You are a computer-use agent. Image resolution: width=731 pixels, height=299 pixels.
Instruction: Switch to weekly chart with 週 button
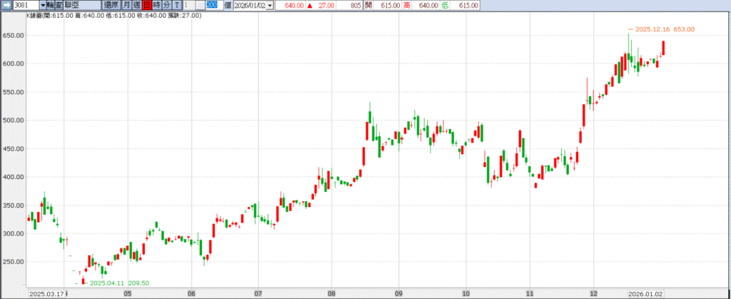tap(137, 5)
